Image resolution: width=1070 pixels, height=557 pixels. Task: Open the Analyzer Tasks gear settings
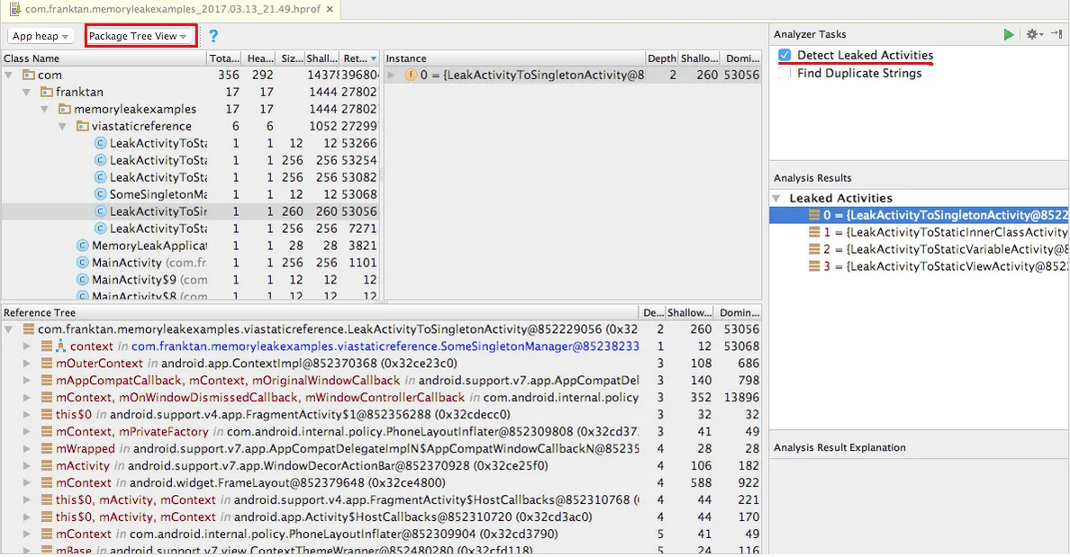(x=1033, y=34)
